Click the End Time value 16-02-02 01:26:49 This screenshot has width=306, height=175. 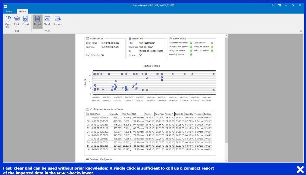110,47
